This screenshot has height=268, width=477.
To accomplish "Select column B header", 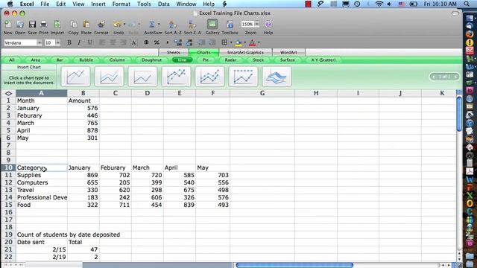I will pos(83,93).
